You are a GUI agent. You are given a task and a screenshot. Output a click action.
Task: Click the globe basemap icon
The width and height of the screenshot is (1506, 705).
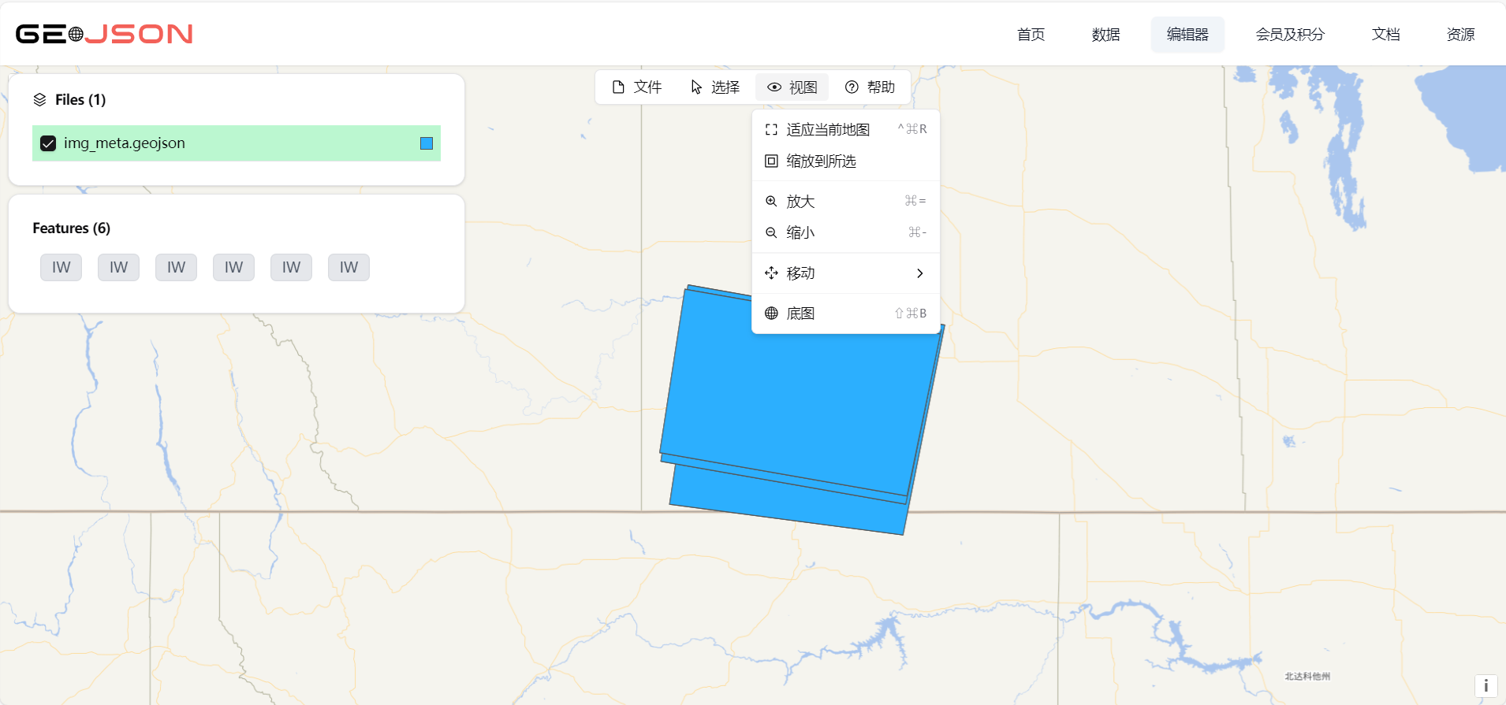click(x=771, y=313)
